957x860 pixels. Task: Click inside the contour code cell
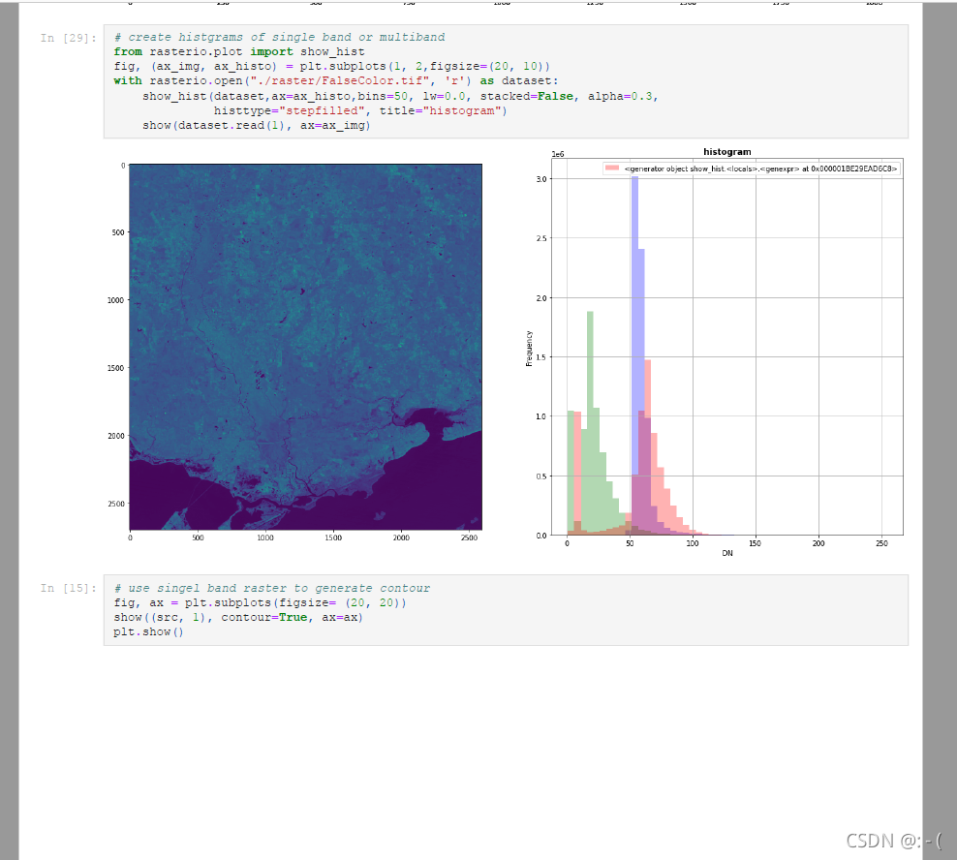pyautogui.click(x=506, y=610)
